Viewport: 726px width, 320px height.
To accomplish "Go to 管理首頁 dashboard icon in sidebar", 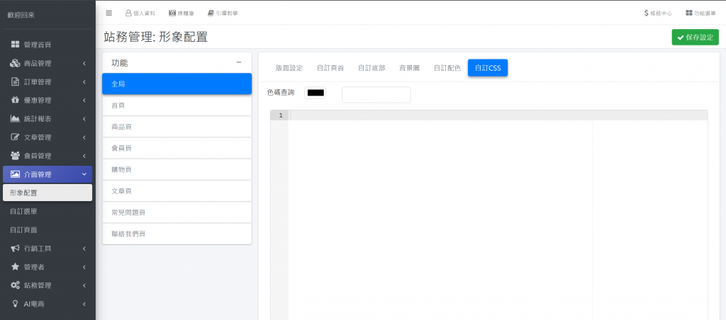I will click(15, 45).
